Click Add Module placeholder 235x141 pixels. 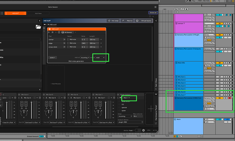point(56,84)
